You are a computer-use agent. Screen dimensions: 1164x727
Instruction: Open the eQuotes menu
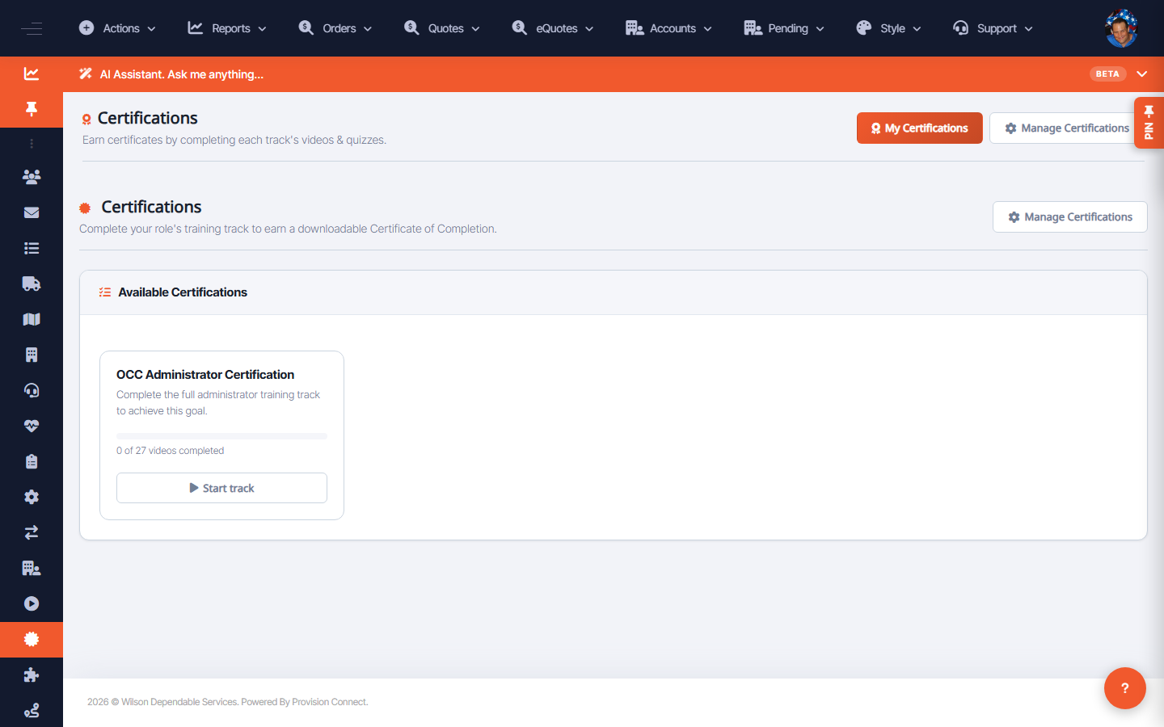[553, 28]
